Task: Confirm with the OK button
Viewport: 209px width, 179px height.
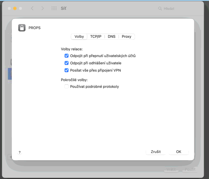Action: 178,152
